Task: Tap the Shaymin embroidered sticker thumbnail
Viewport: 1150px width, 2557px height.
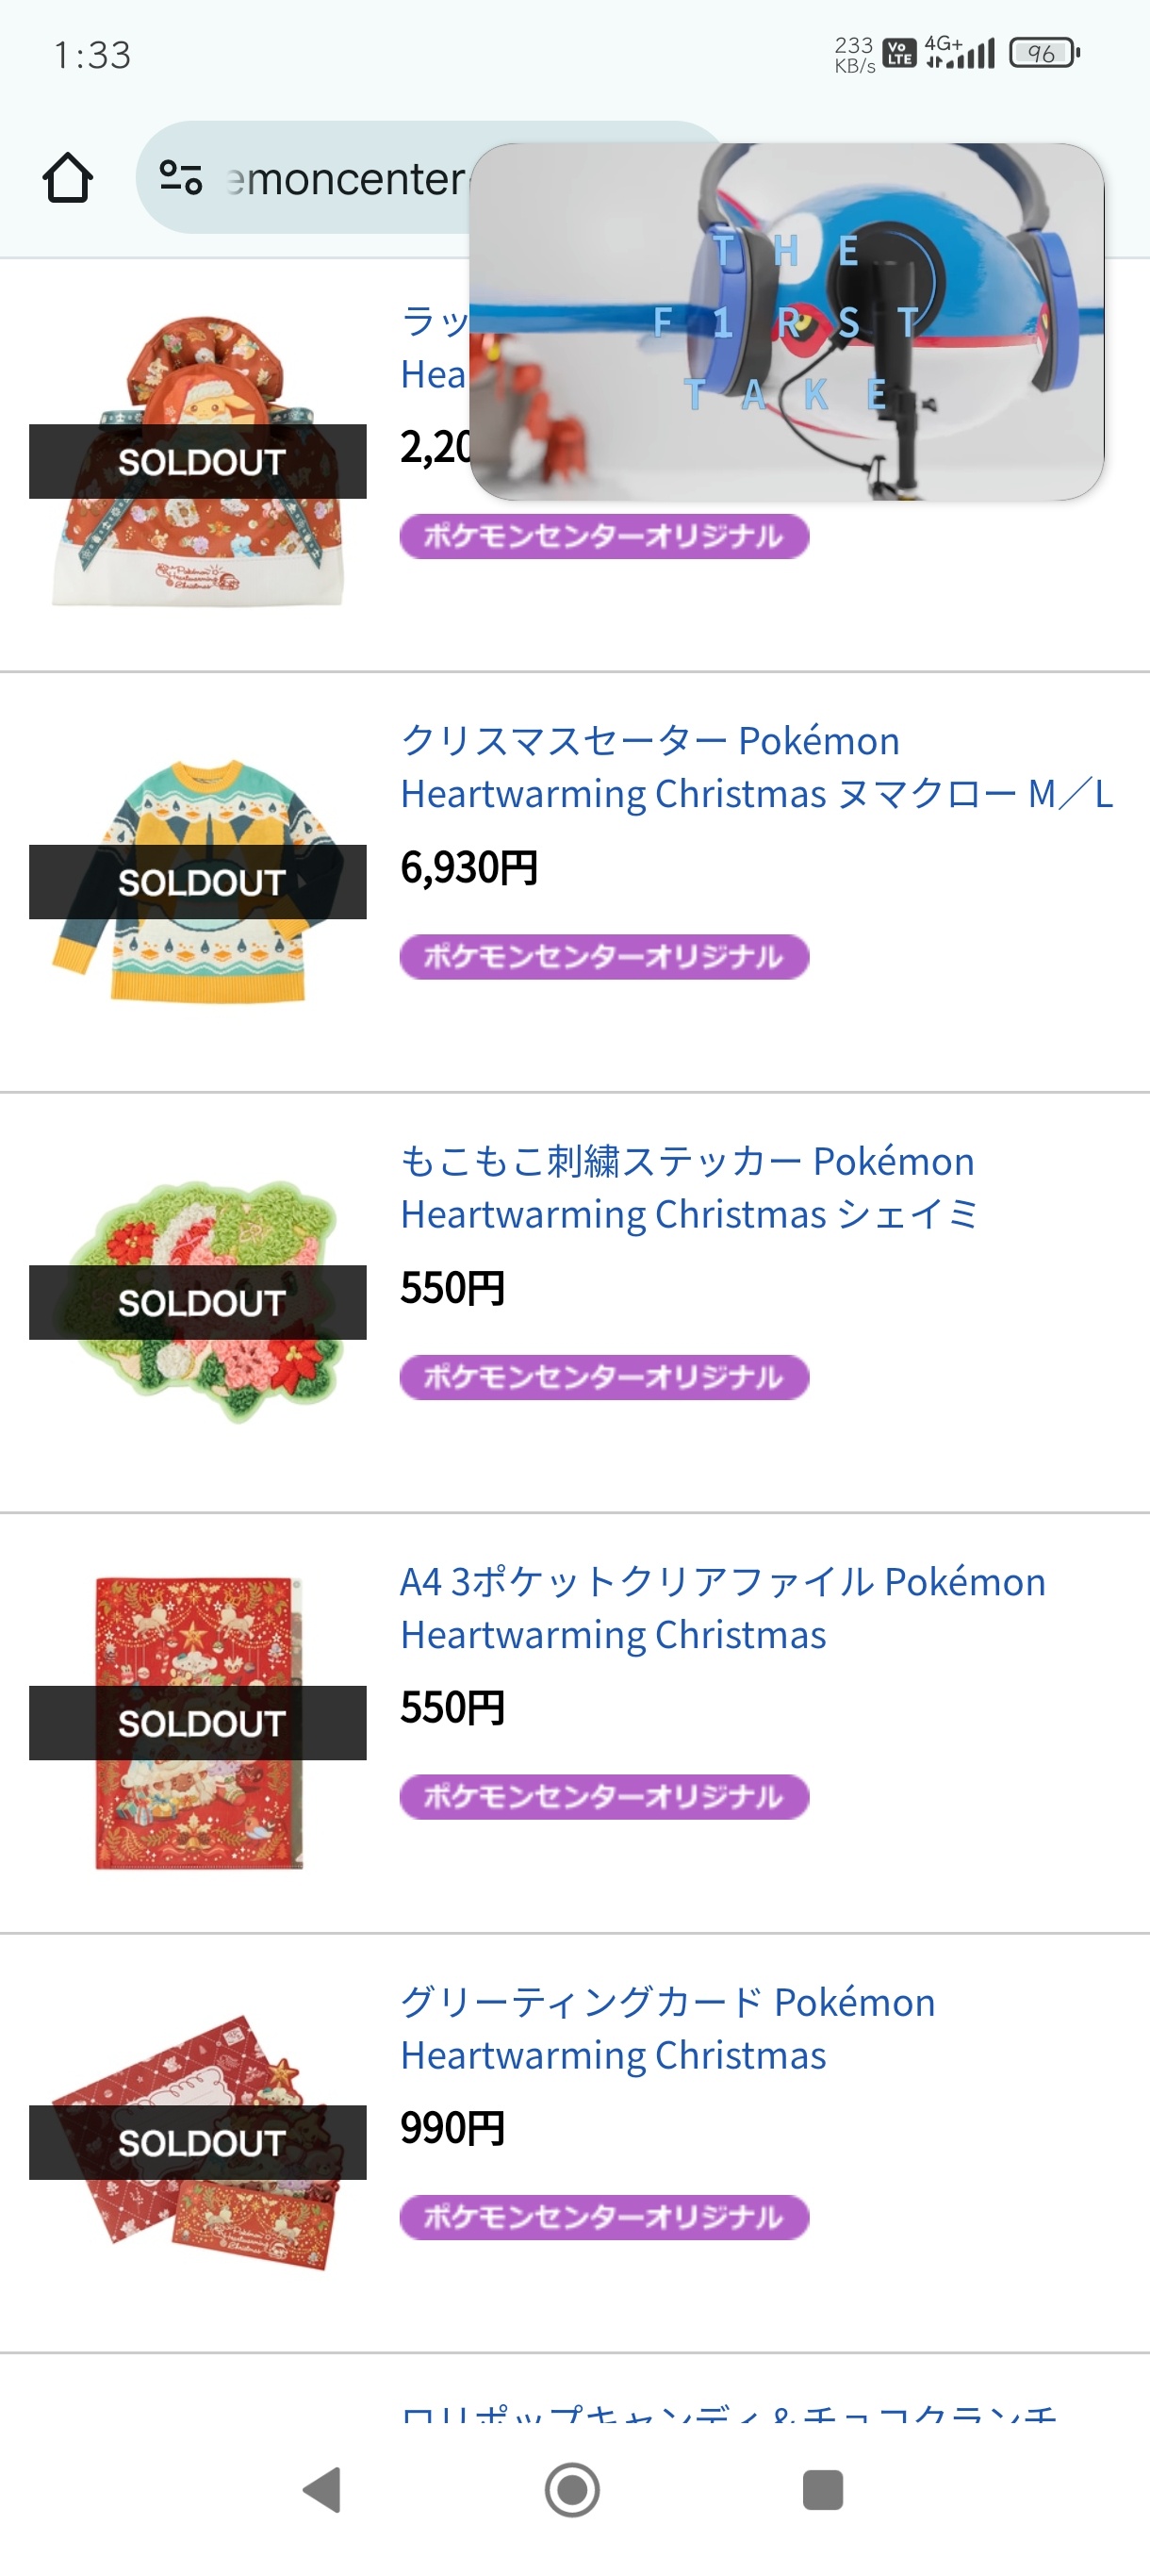Action: (197, 1301)
